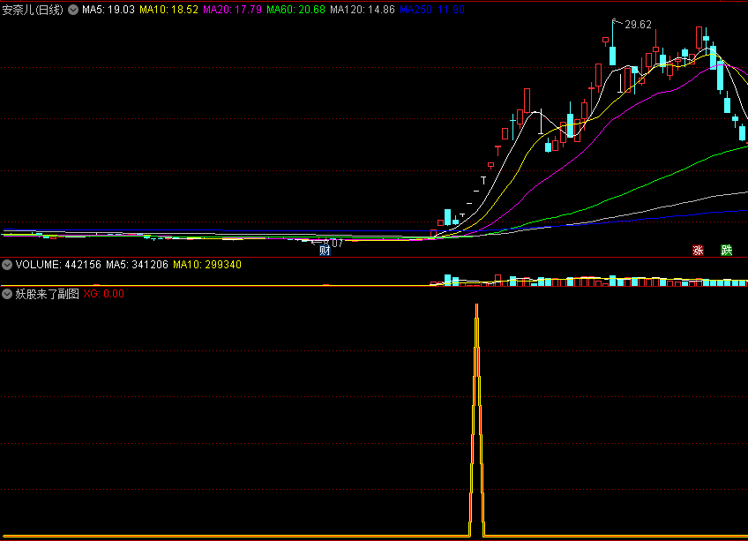Viewport: 748px width, 541px height.
Task: Click the magenta MA20: 17.79 label
Action: click(x=232, y=10)
